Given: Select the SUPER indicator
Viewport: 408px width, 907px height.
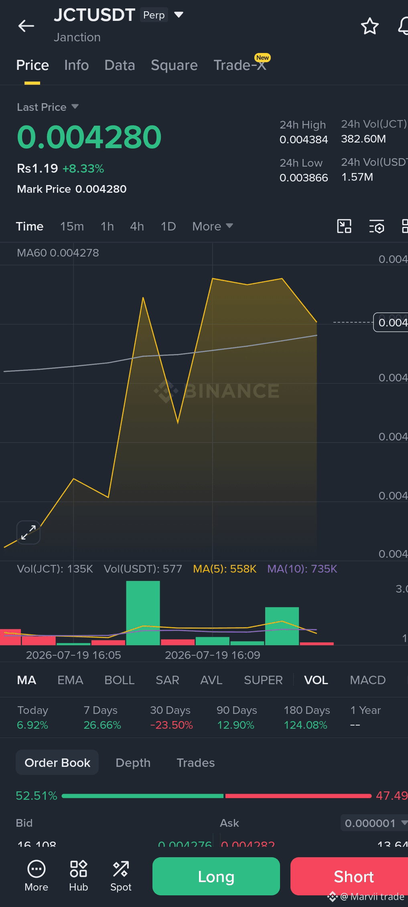Looking at the screenshot, I should [x=263, y=680].
